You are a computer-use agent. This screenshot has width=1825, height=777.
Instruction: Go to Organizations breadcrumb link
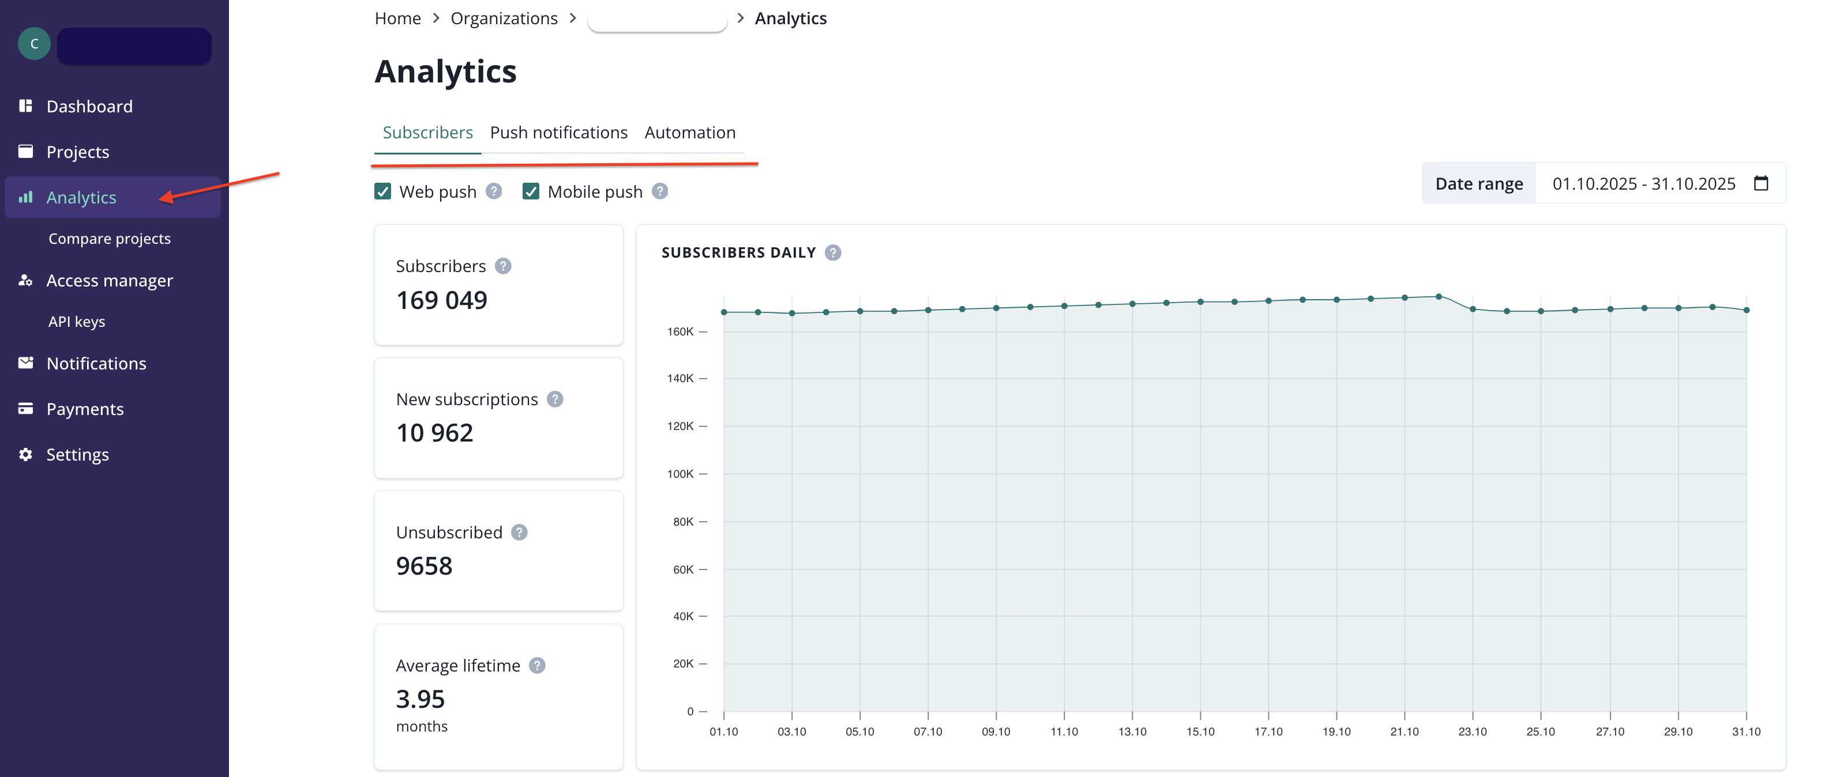(504, 18)
